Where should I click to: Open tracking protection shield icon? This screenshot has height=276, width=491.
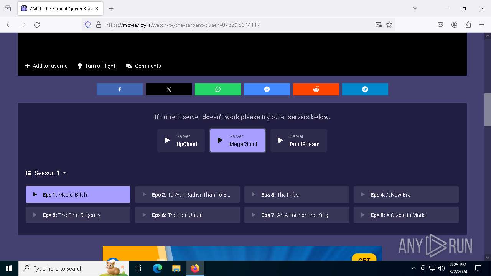coord(88,25)
